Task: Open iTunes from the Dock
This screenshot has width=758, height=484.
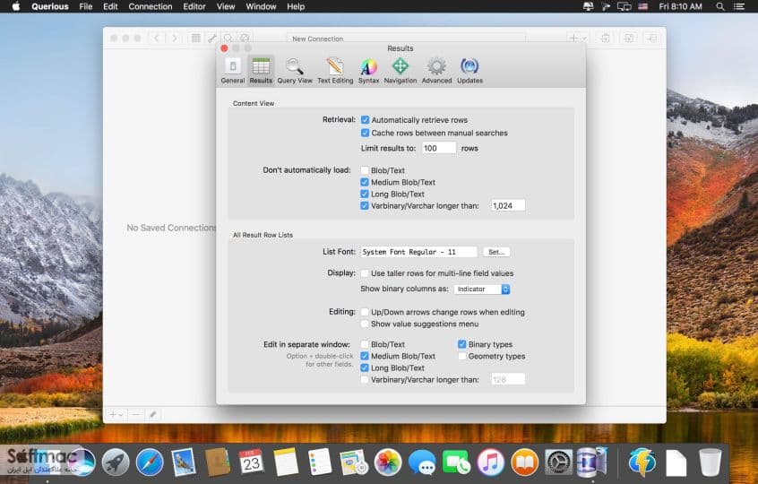Action: tap(490, 462)
